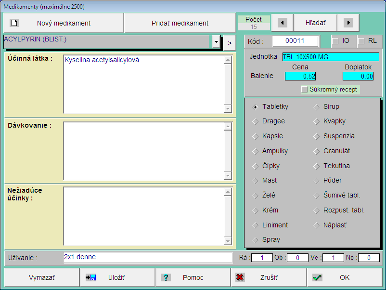Click the right arrow next record icon
This screenshot has width=386, height=290.
pyautogui.click(x=348, y=23)
